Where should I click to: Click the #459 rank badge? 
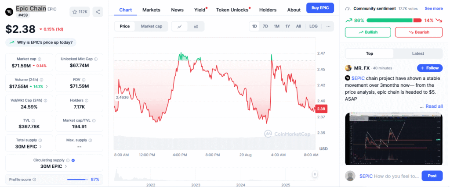(x=22, y=15)
